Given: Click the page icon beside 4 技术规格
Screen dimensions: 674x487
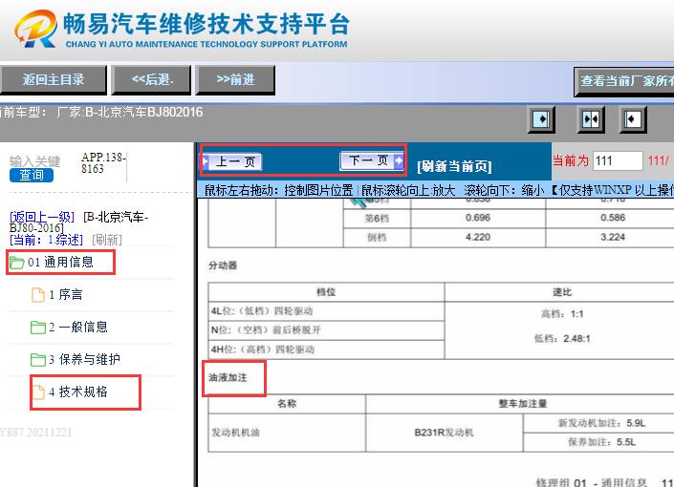Looking at the screenshot, I should [x=38, y=392].
